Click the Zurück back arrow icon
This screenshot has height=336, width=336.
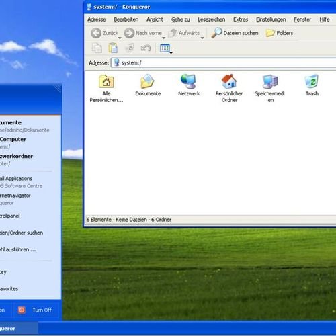coord(96,33)
